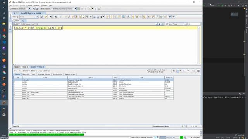The width and height of the screenshot is (248, 139).
Task: Select the BeersDB (beers) session tab
Action: (x=29, y=13)
